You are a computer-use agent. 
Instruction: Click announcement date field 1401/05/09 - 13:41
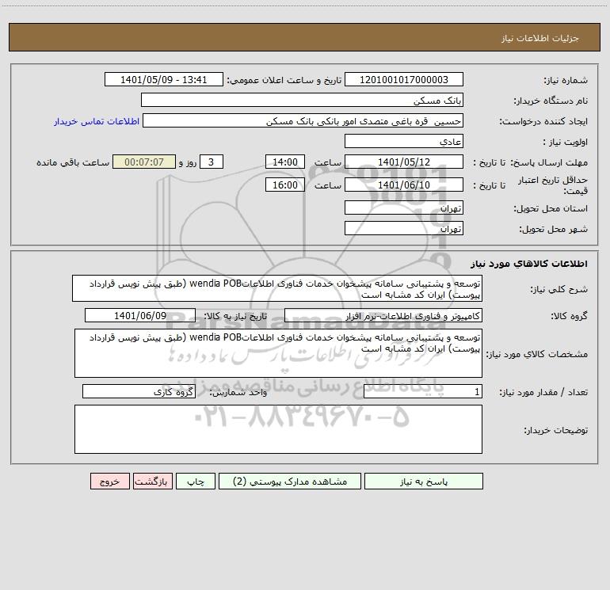[x=164, y=79]
